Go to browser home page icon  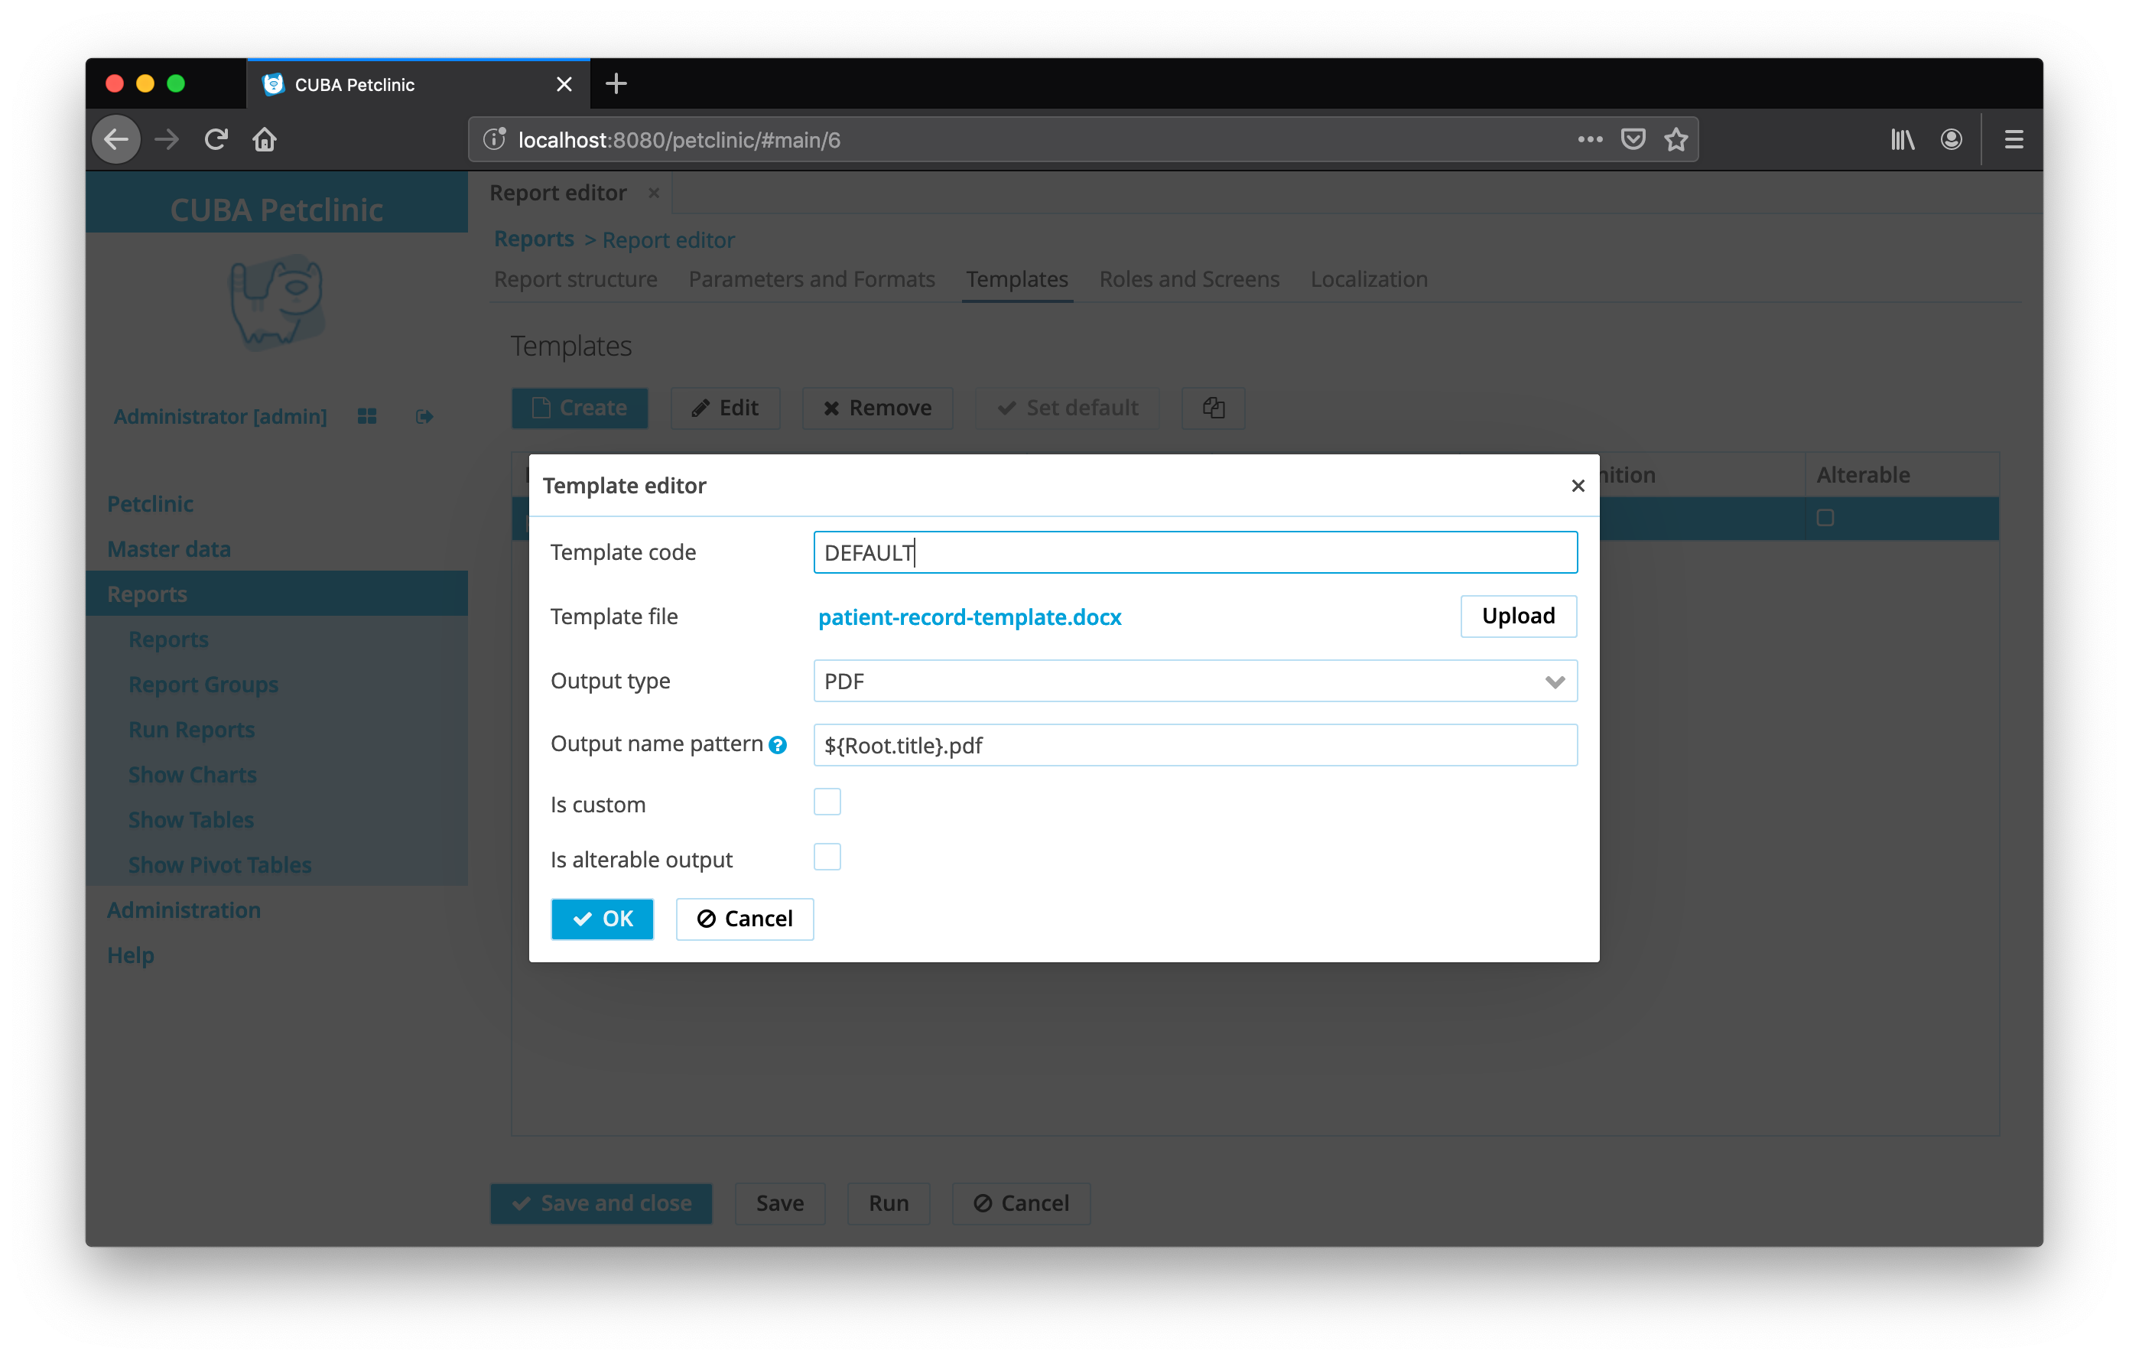pos(265,140)
